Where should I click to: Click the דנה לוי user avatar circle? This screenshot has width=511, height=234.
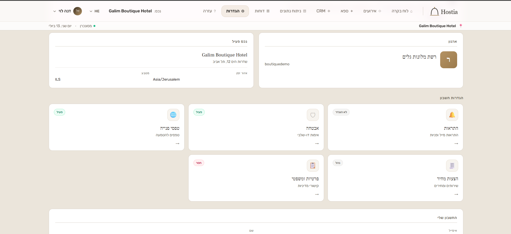[78, 11]
